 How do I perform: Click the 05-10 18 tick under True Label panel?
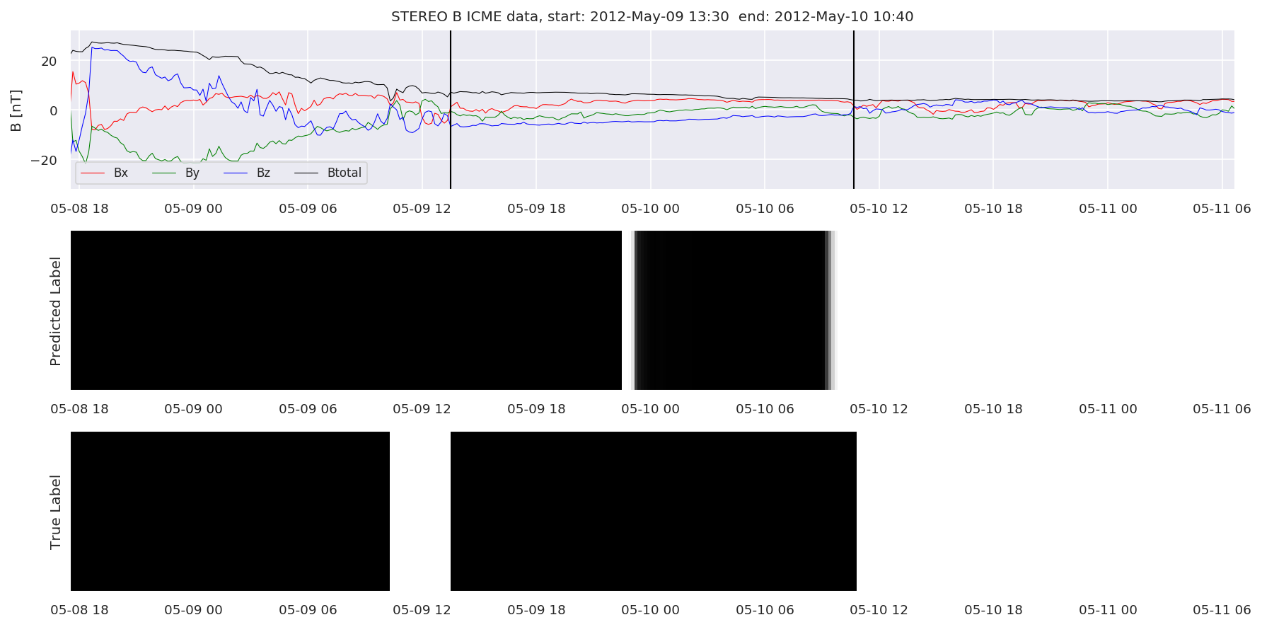pyautogui.click(x=993, y=610)
